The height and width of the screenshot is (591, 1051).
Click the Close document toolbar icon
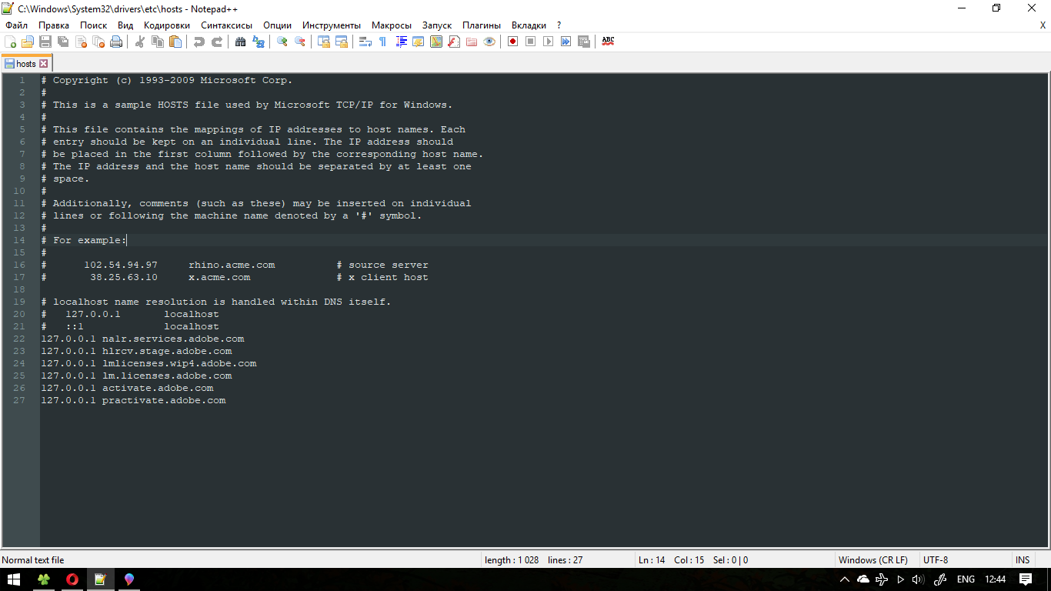(81, 42)
